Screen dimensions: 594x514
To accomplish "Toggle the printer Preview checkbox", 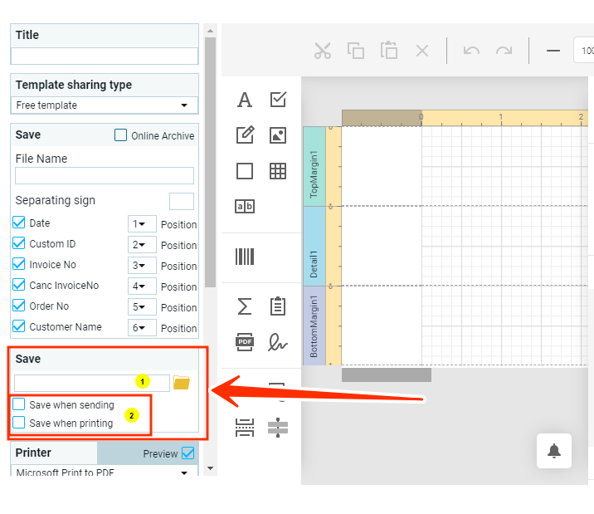I will [187, 453].
